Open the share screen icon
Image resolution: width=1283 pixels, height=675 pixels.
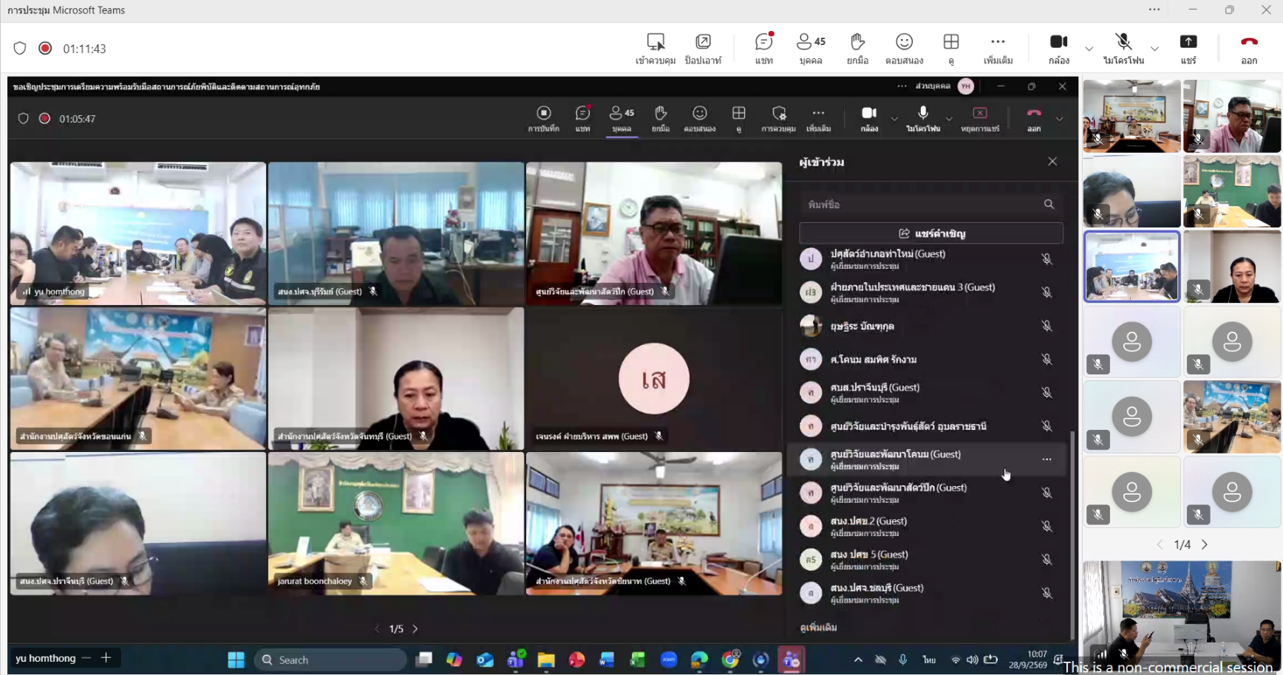(x=1188, y=48)
